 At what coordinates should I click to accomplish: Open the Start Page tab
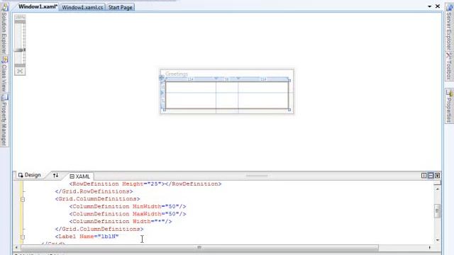pos(120,7)
